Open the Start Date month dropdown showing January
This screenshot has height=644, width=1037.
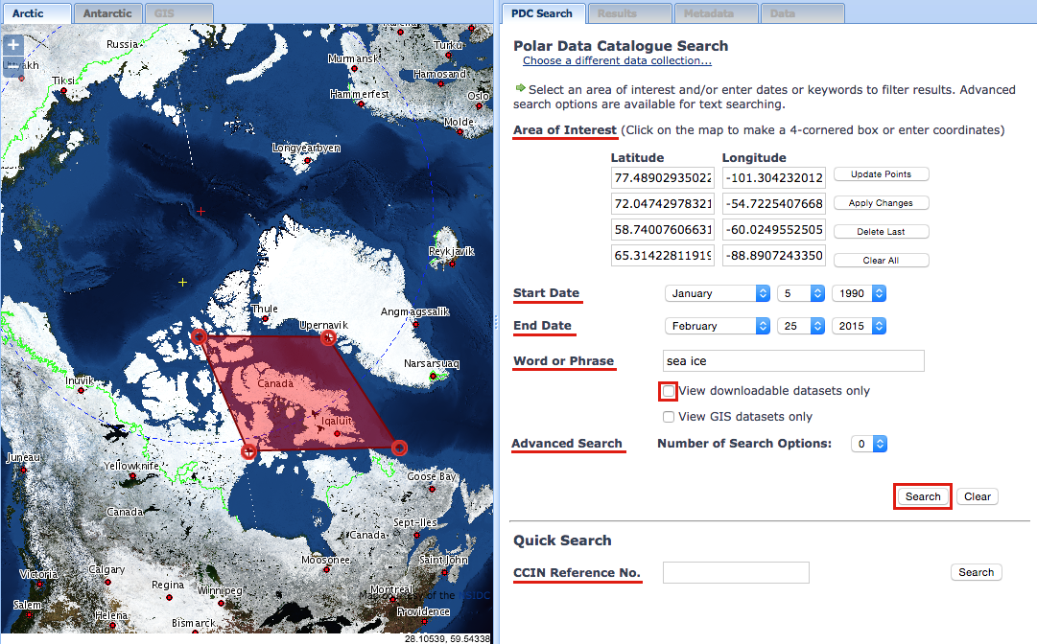coord(717,292)
